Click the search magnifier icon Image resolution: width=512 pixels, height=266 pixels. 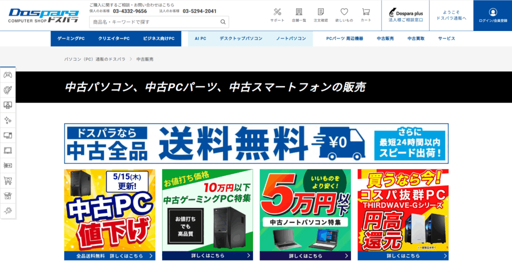[x=222, y=22]
